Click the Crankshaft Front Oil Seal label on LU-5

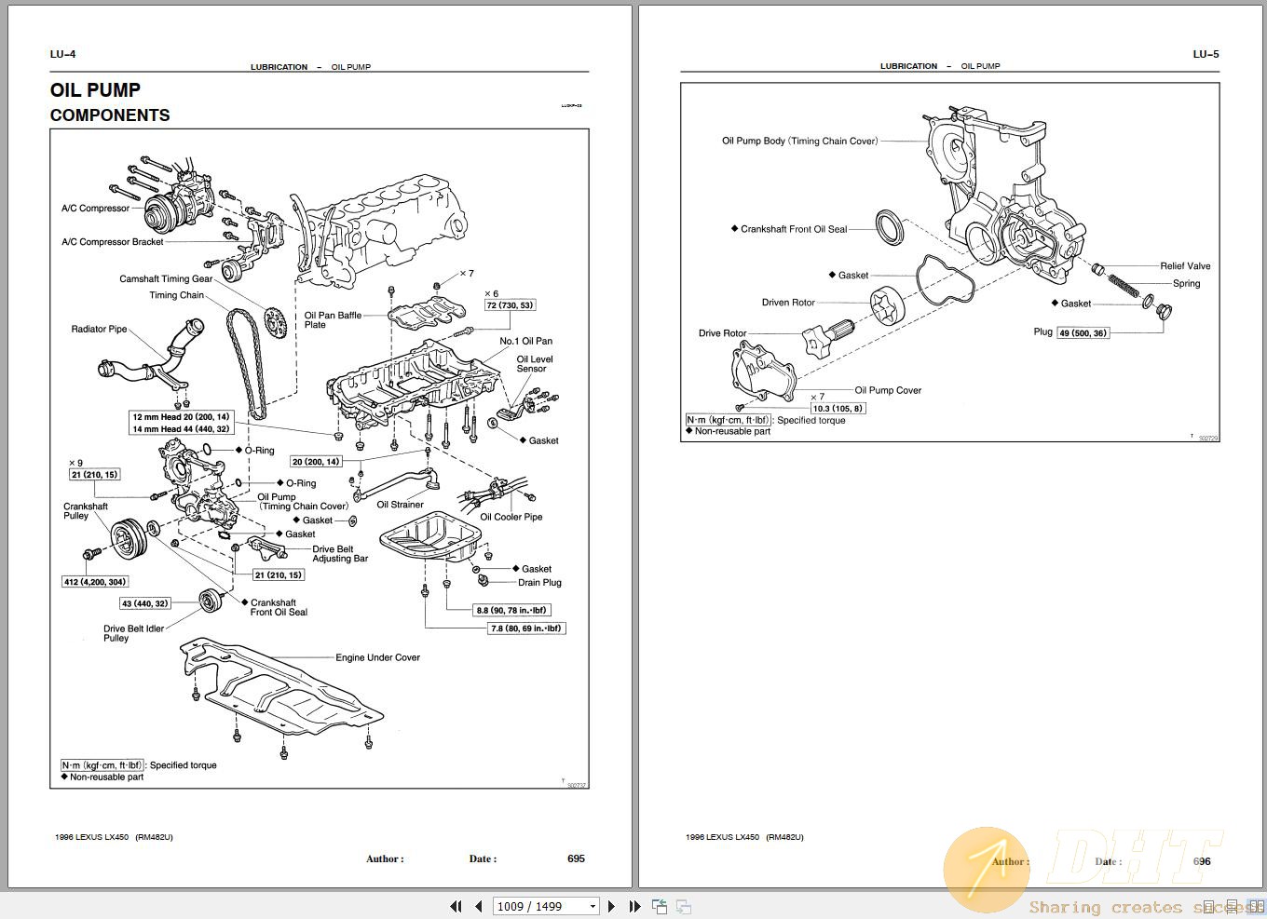[794, 229]
